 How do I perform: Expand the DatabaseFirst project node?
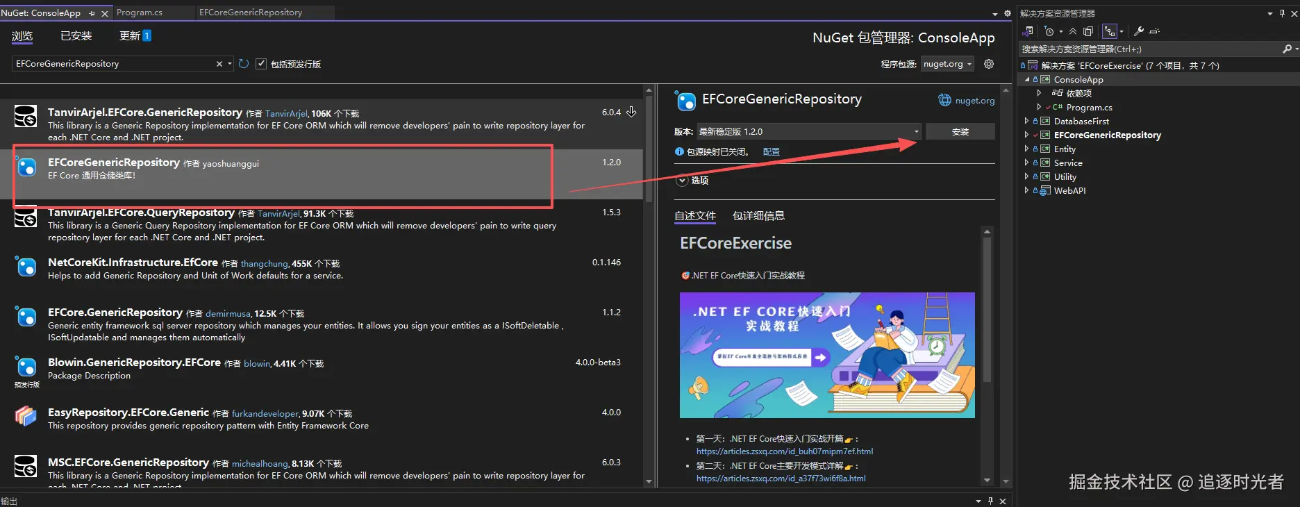tap(1027, 121)
